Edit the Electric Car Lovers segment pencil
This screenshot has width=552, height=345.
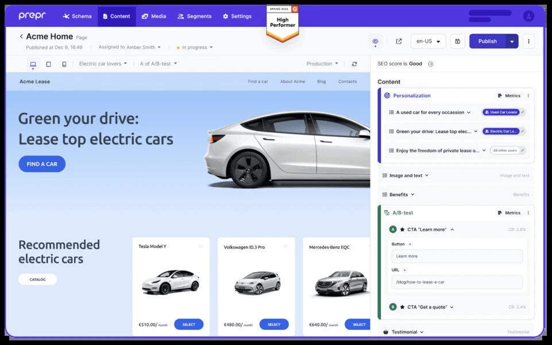point(523,131)
